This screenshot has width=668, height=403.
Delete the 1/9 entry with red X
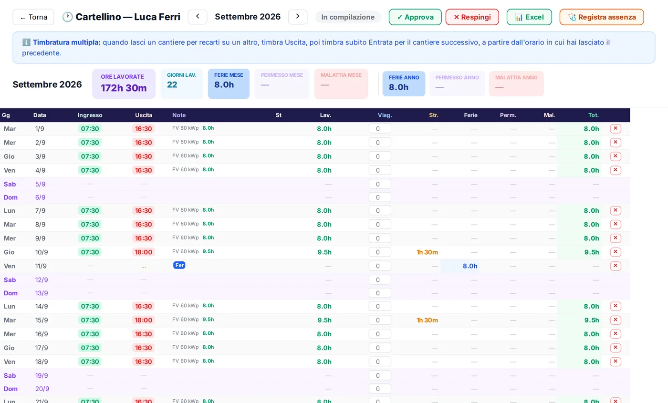[616, 129]
